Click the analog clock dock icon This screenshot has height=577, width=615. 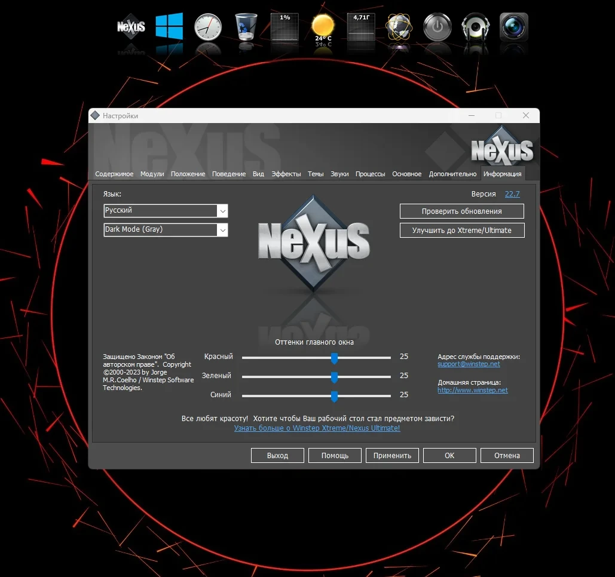208,27
